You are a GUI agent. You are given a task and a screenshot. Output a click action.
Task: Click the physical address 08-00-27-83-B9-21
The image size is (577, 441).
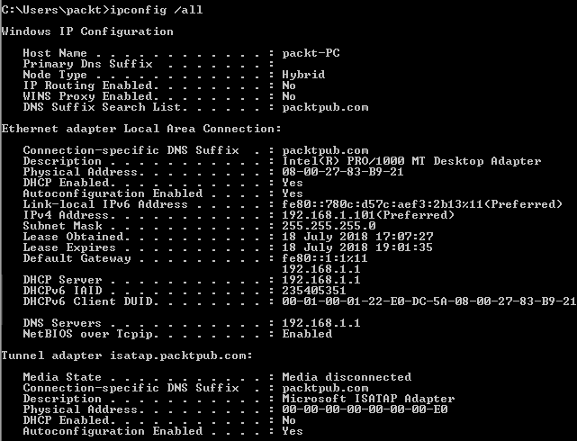click(343, 172)
